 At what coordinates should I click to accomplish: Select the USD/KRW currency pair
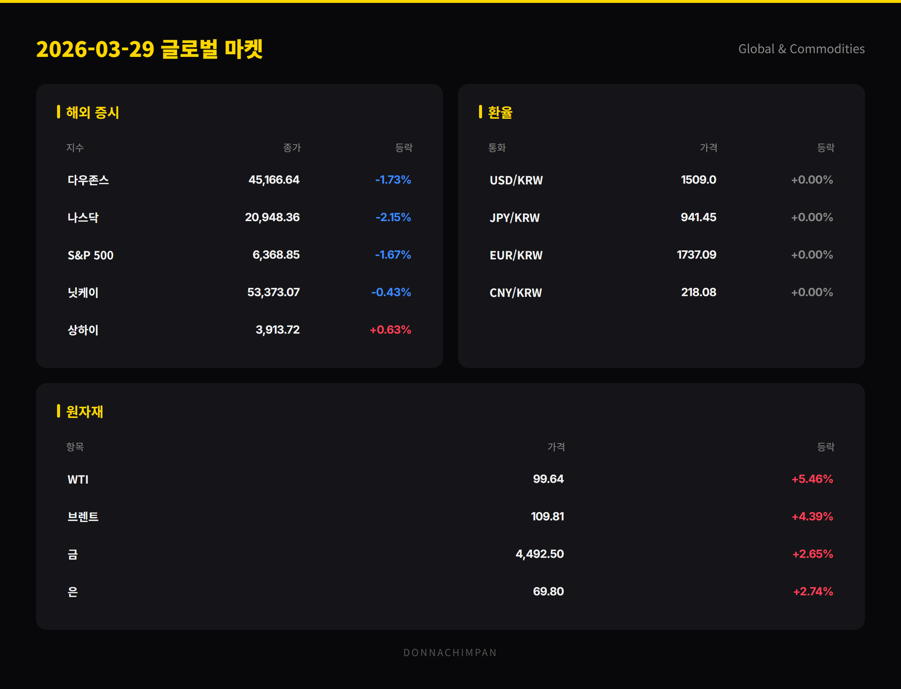516,180
